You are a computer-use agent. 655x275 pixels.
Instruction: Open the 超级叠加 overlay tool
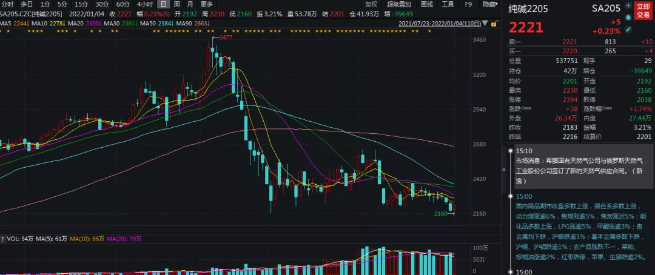(x=398, y=4)
